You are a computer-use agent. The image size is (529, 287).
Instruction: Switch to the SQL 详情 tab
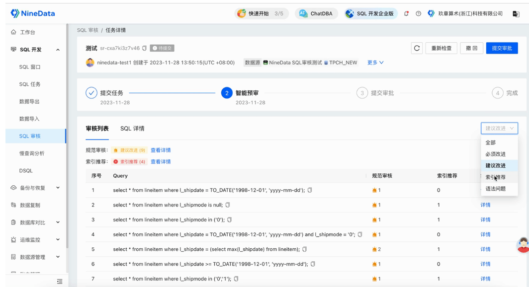click(x=132, y=128)
